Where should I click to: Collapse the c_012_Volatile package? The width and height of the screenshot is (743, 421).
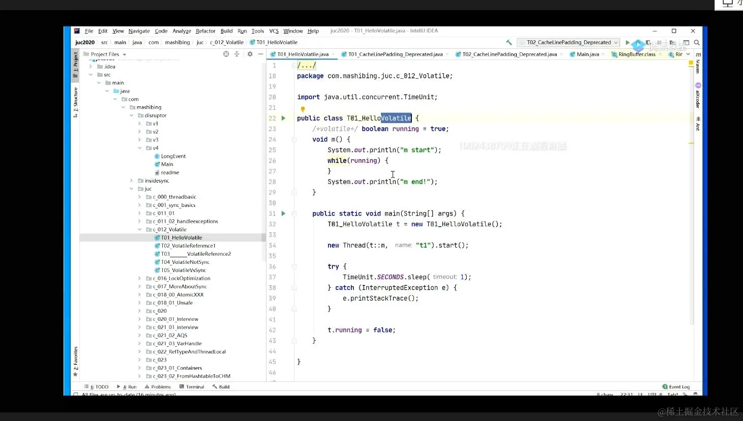click(139, 229)
